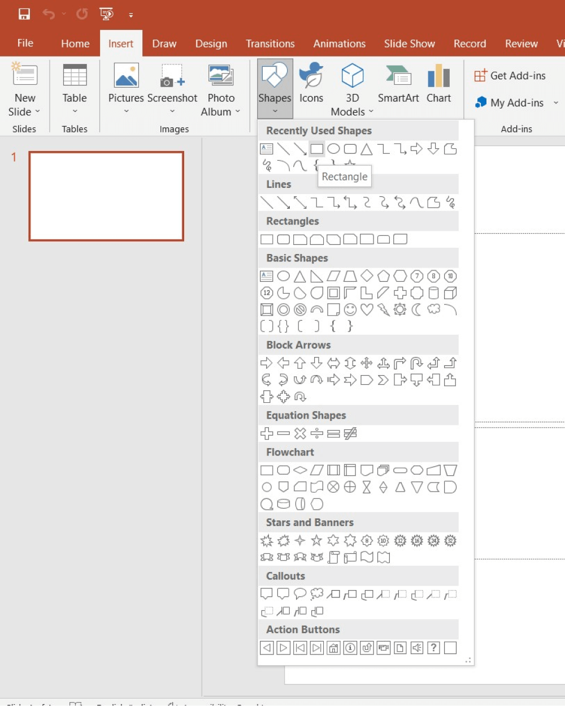Open the Pictures insert options
This screenshot has height=706, width=565.
click(125, 88)
